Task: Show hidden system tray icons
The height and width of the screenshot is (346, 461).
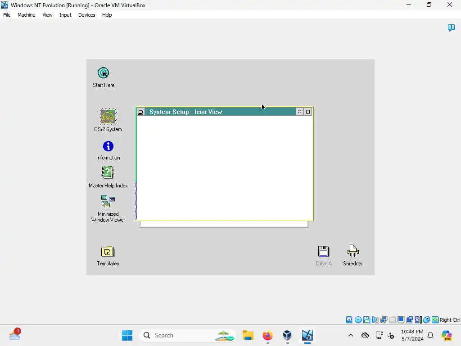Action: pos(350,335)
